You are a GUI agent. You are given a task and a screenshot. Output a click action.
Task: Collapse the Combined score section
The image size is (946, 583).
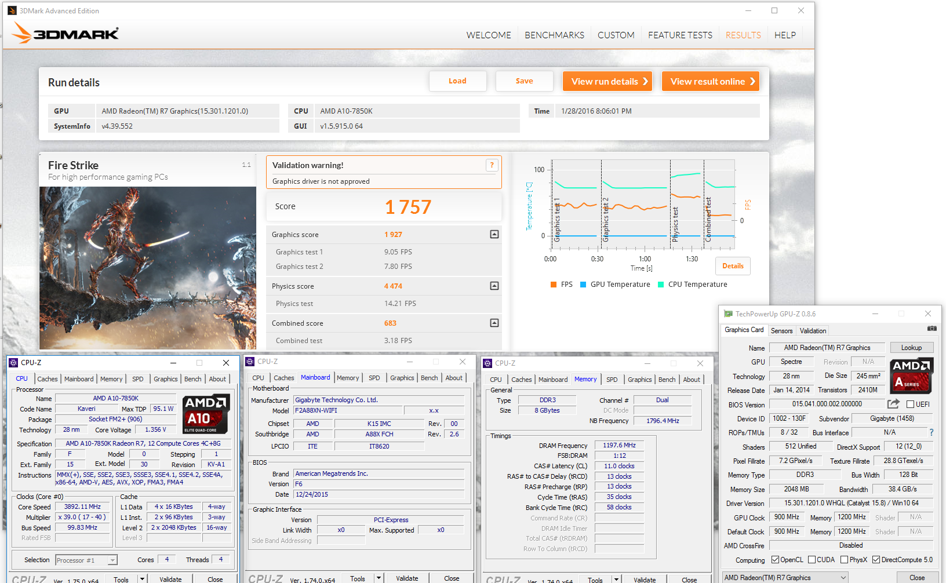pos(494,323)
